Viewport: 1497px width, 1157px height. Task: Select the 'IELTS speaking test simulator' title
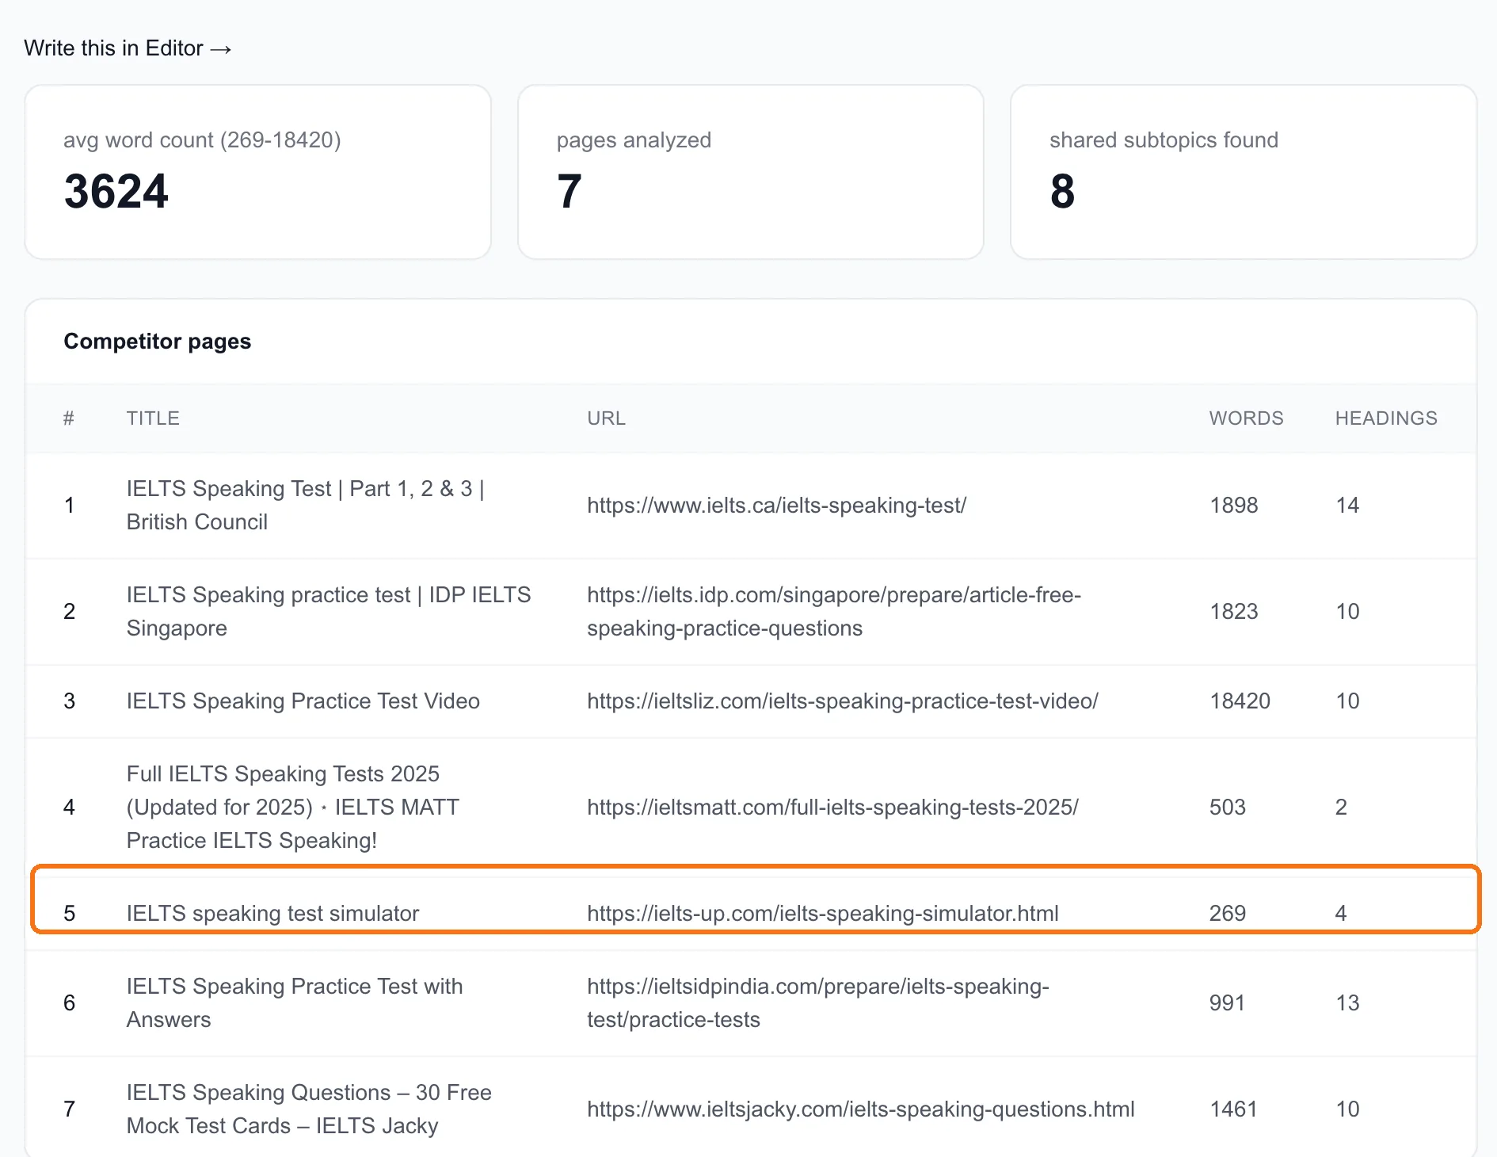(272, 914)
